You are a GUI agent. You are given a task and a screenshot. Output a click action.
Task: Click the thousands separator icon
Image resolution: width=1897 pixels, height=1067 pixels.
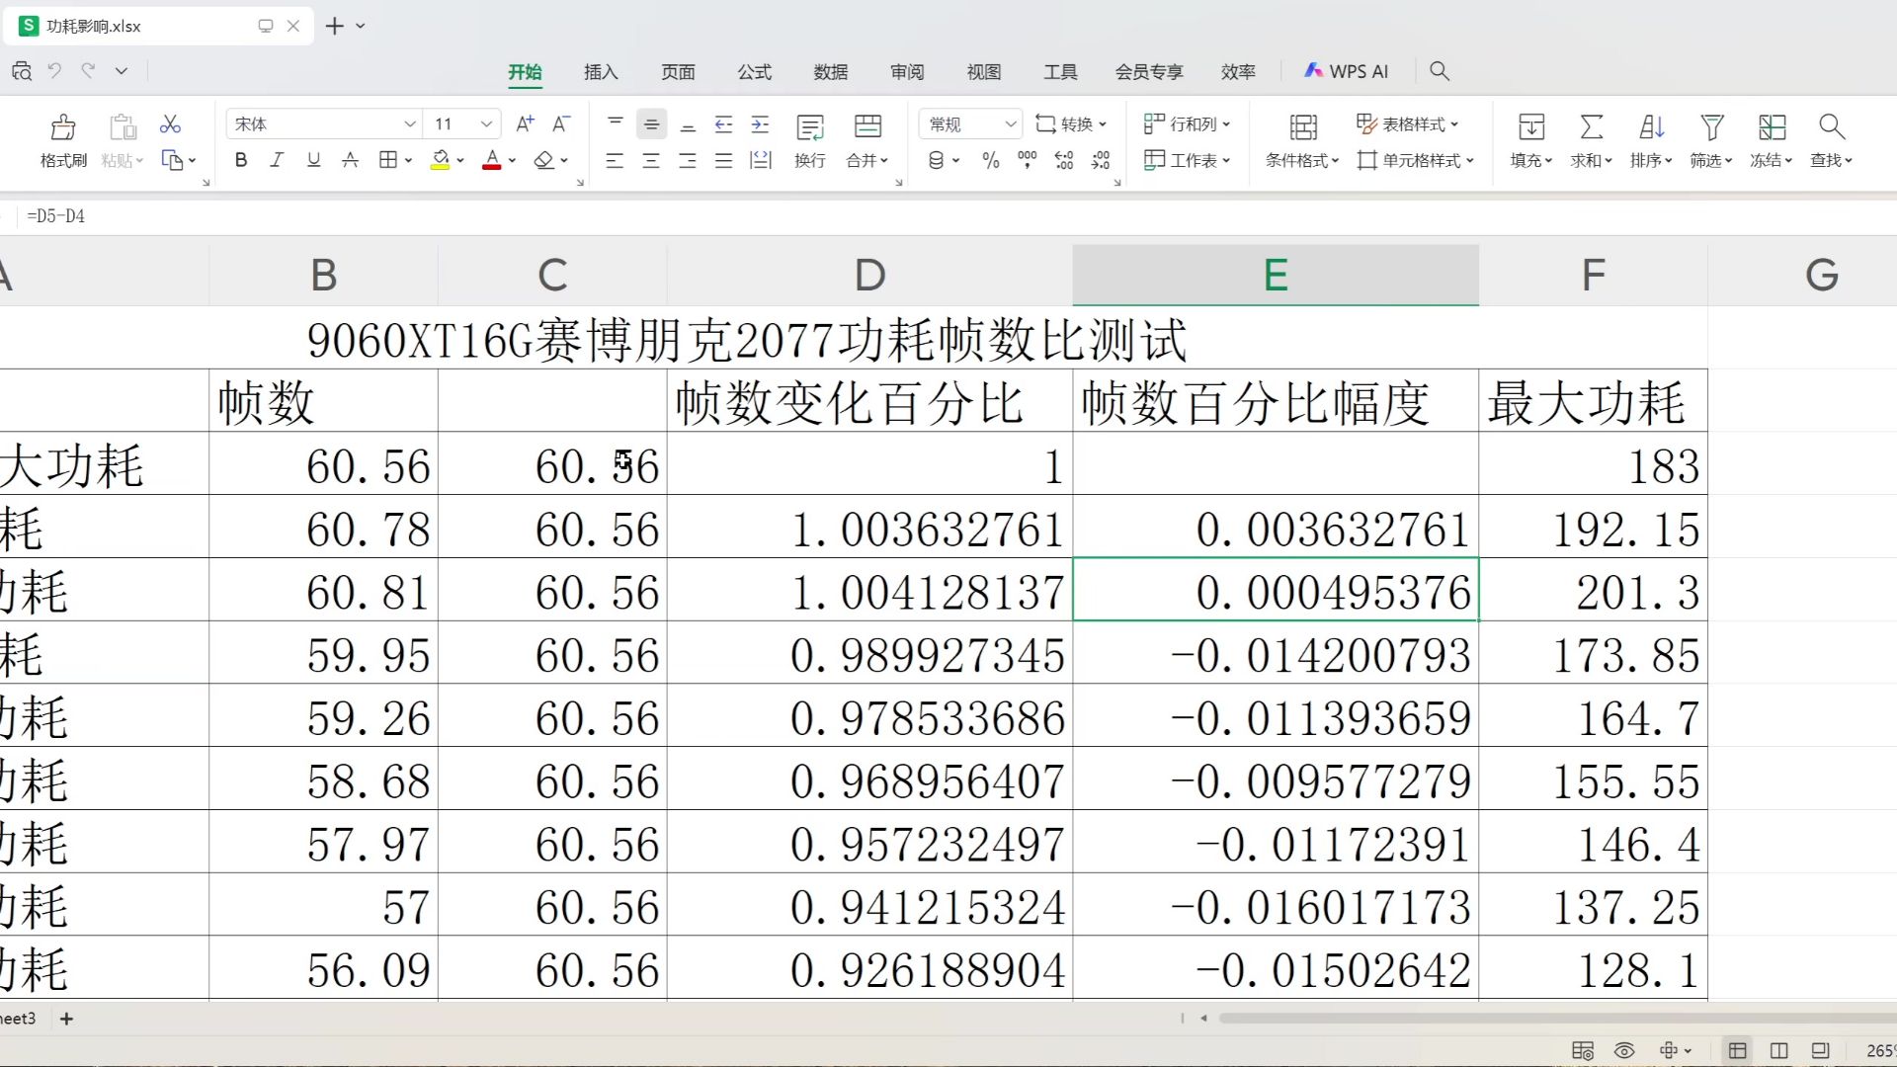pos(1027,160)
